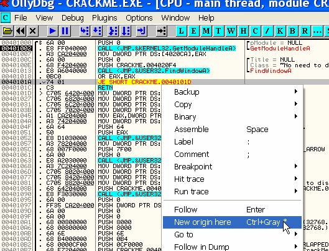
Task: Open the Plugins menu
Action: click(x=104, y=18)
